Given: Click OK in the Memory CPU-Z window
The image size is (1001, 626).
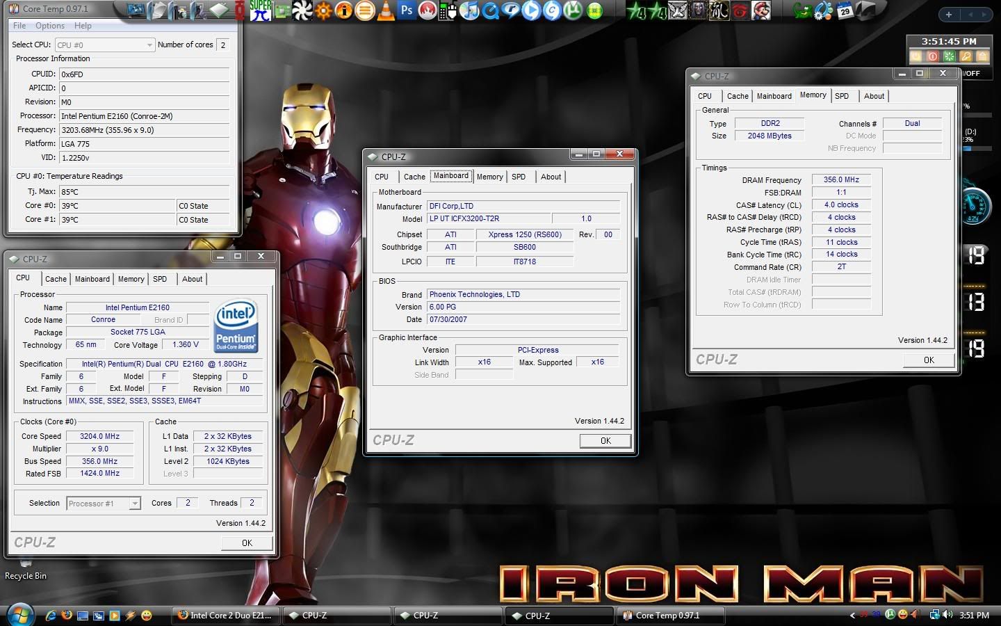Looking at the screenshot, I should (929, 360).
